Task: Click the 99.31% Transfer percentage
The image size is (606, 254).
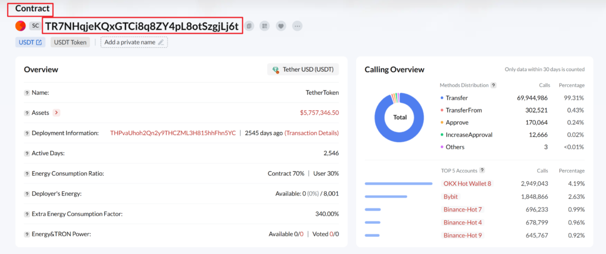Action: [574, 98]
